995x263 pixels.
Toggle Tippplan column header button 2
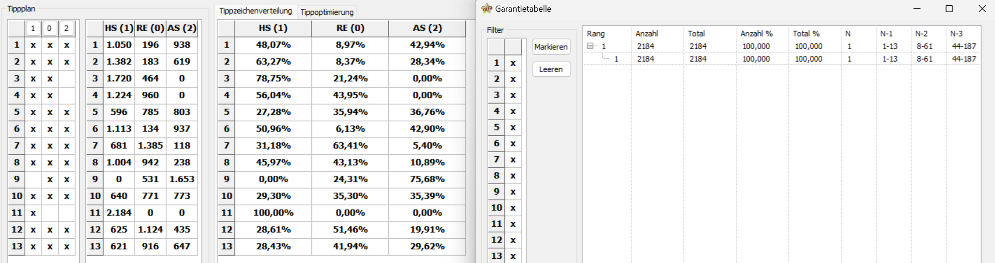66,28
